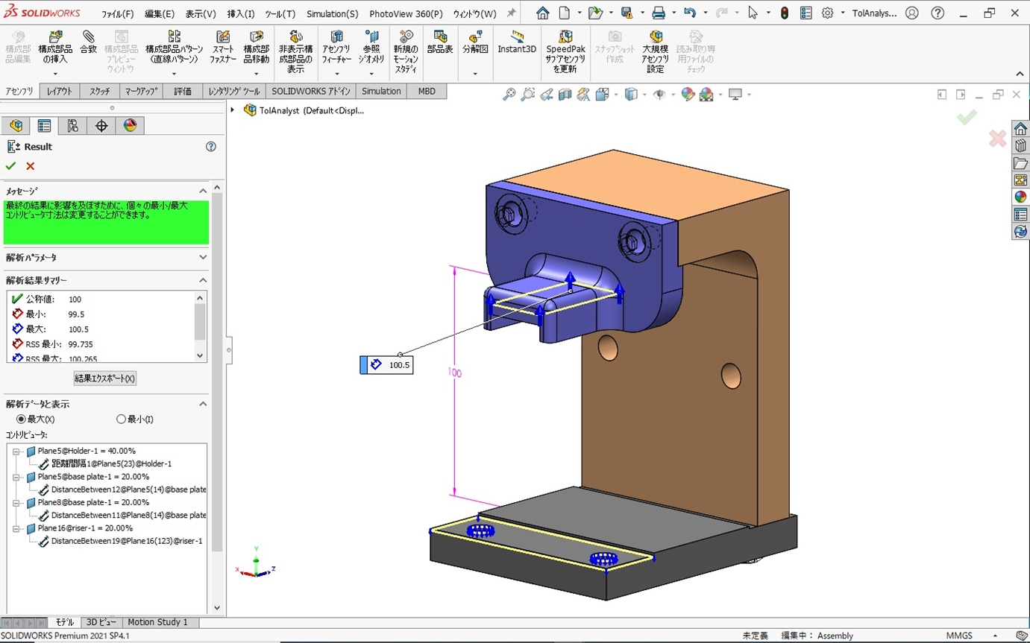
Task: Open Simulation(S) menu
Action: pyautogui.click(x=332, y=13)
